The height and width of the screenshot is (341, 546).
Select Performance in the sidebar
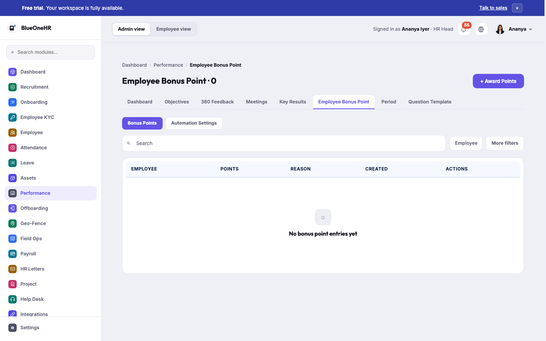50,193
